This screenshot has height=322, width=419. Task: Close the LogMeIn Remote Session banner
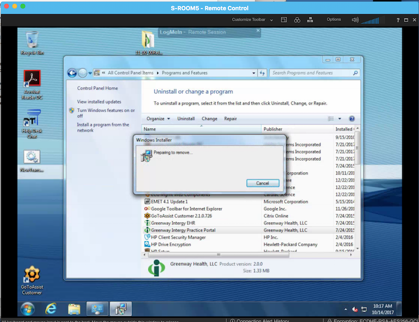(x=258, y=30)
